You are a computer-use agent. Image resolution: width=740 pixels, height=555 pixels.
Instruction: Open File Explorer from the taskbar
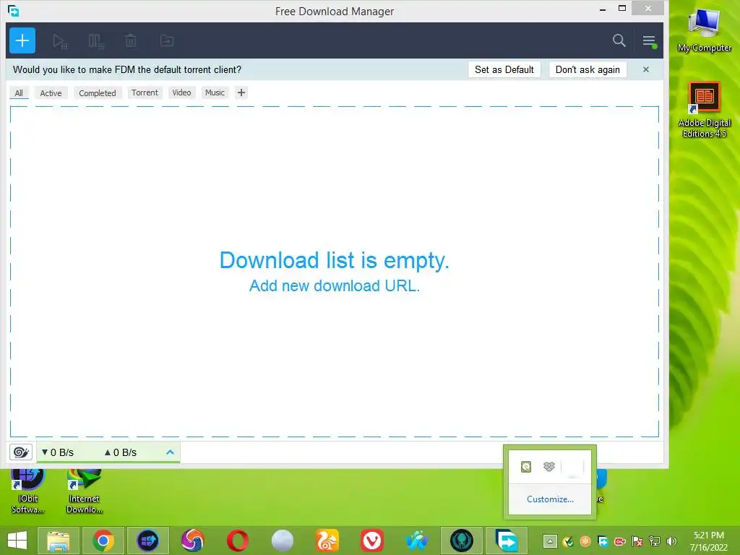(58, 541)
